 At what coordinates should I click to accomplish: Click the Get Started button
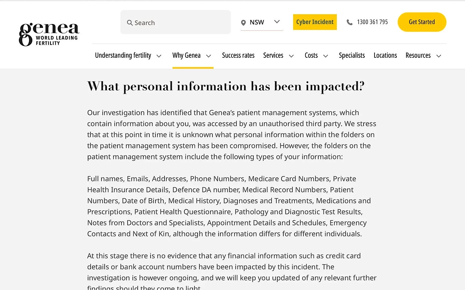click(422, 22)
